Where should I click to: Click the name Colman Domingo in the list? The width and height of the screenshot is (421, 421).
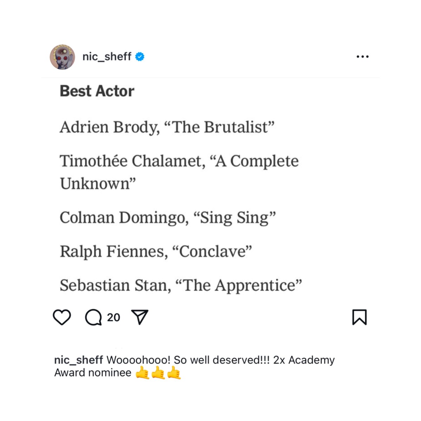(x=122, y=218)
